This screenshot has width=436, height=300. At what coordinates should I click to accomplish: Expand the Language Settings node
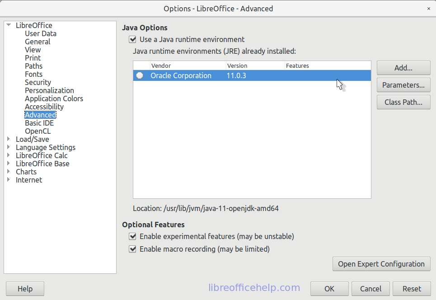click(9, 147)
